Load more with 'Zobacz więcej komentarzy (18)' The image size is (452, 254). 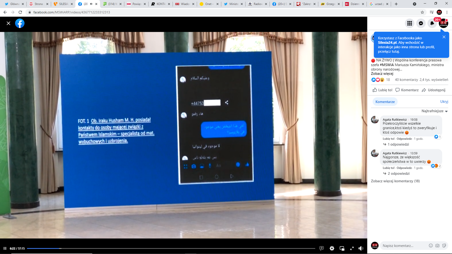[395, 181]
